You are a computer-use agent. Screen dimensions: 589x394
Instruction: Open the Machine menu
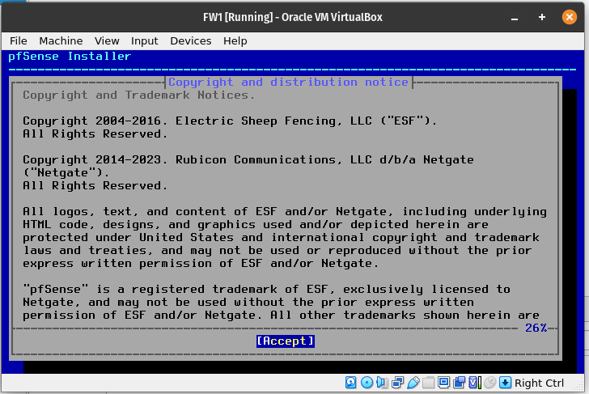(61, 40)
